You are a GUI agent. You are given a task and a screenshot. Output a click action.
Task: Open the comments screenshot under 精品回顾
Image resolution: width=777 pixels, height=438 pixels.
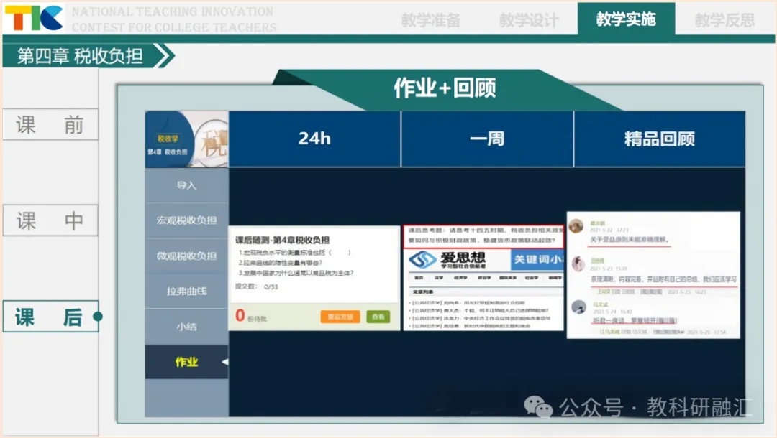(x=653, y=275)
